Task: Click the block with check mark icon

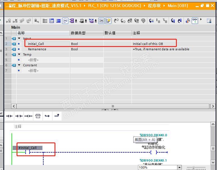Action: [143, 21]
